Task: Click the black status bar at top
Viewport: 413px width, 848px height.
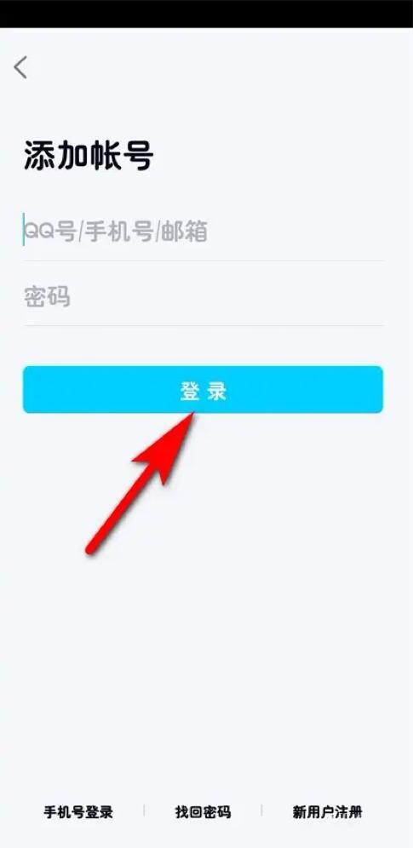Action: pos(206,14)
